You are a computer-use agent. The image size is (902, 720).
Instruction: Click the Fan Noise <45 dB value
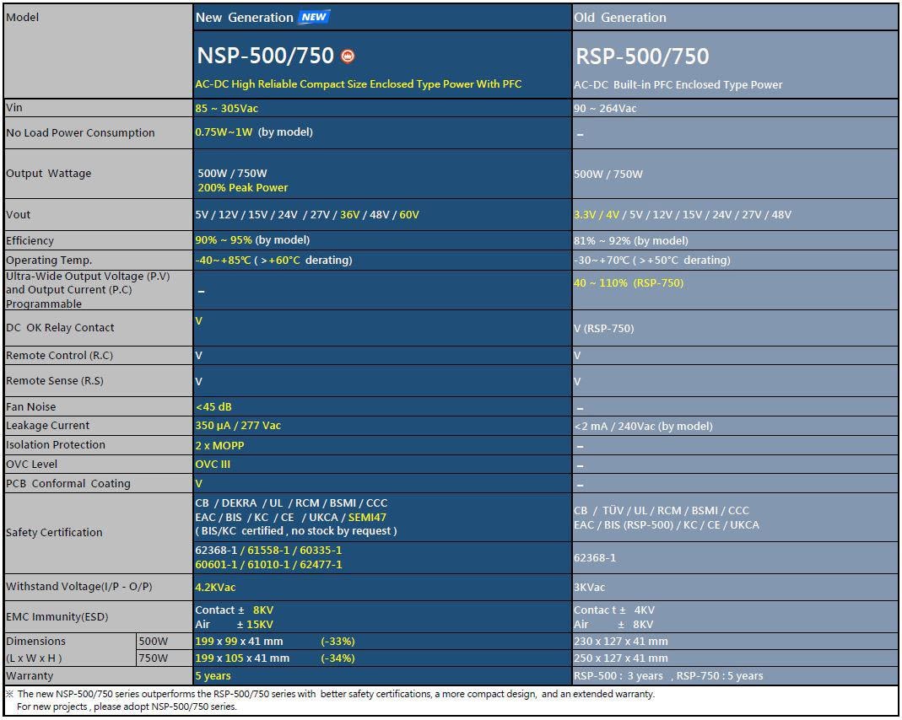tap(213, 406)
